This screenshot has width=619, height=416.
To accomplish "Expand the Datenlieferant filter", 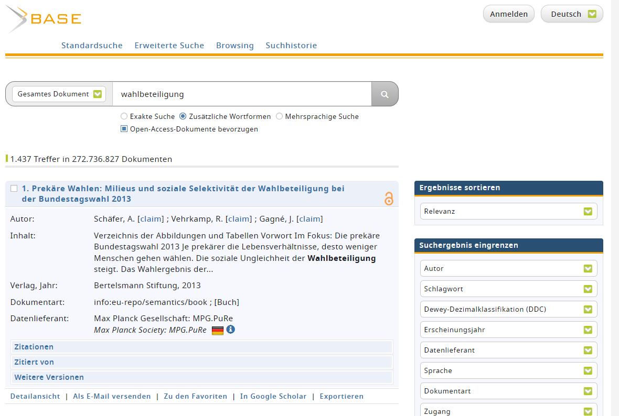I will click(x=508, y=351).
